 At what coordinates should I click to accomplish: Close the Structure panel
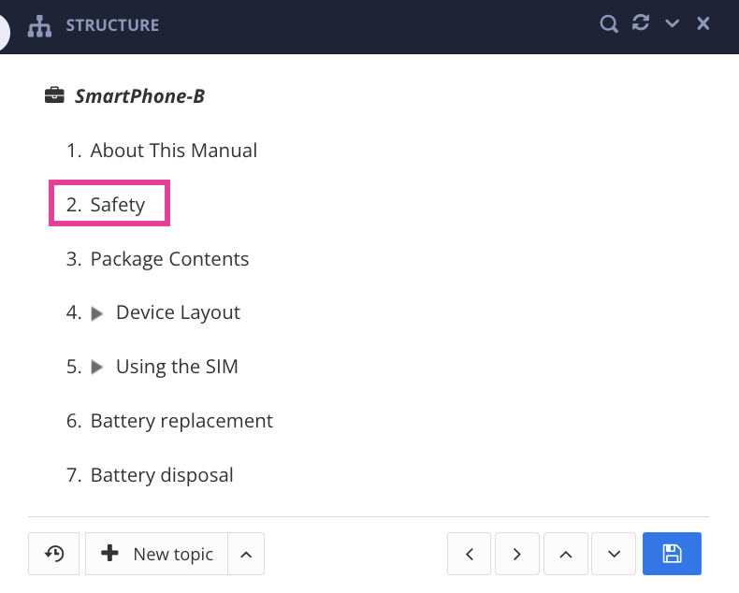(x=703, y=24)
